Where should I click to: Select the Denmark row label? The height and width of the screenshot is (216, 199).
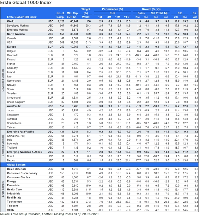pyautogui.click(x=12, y=55)
